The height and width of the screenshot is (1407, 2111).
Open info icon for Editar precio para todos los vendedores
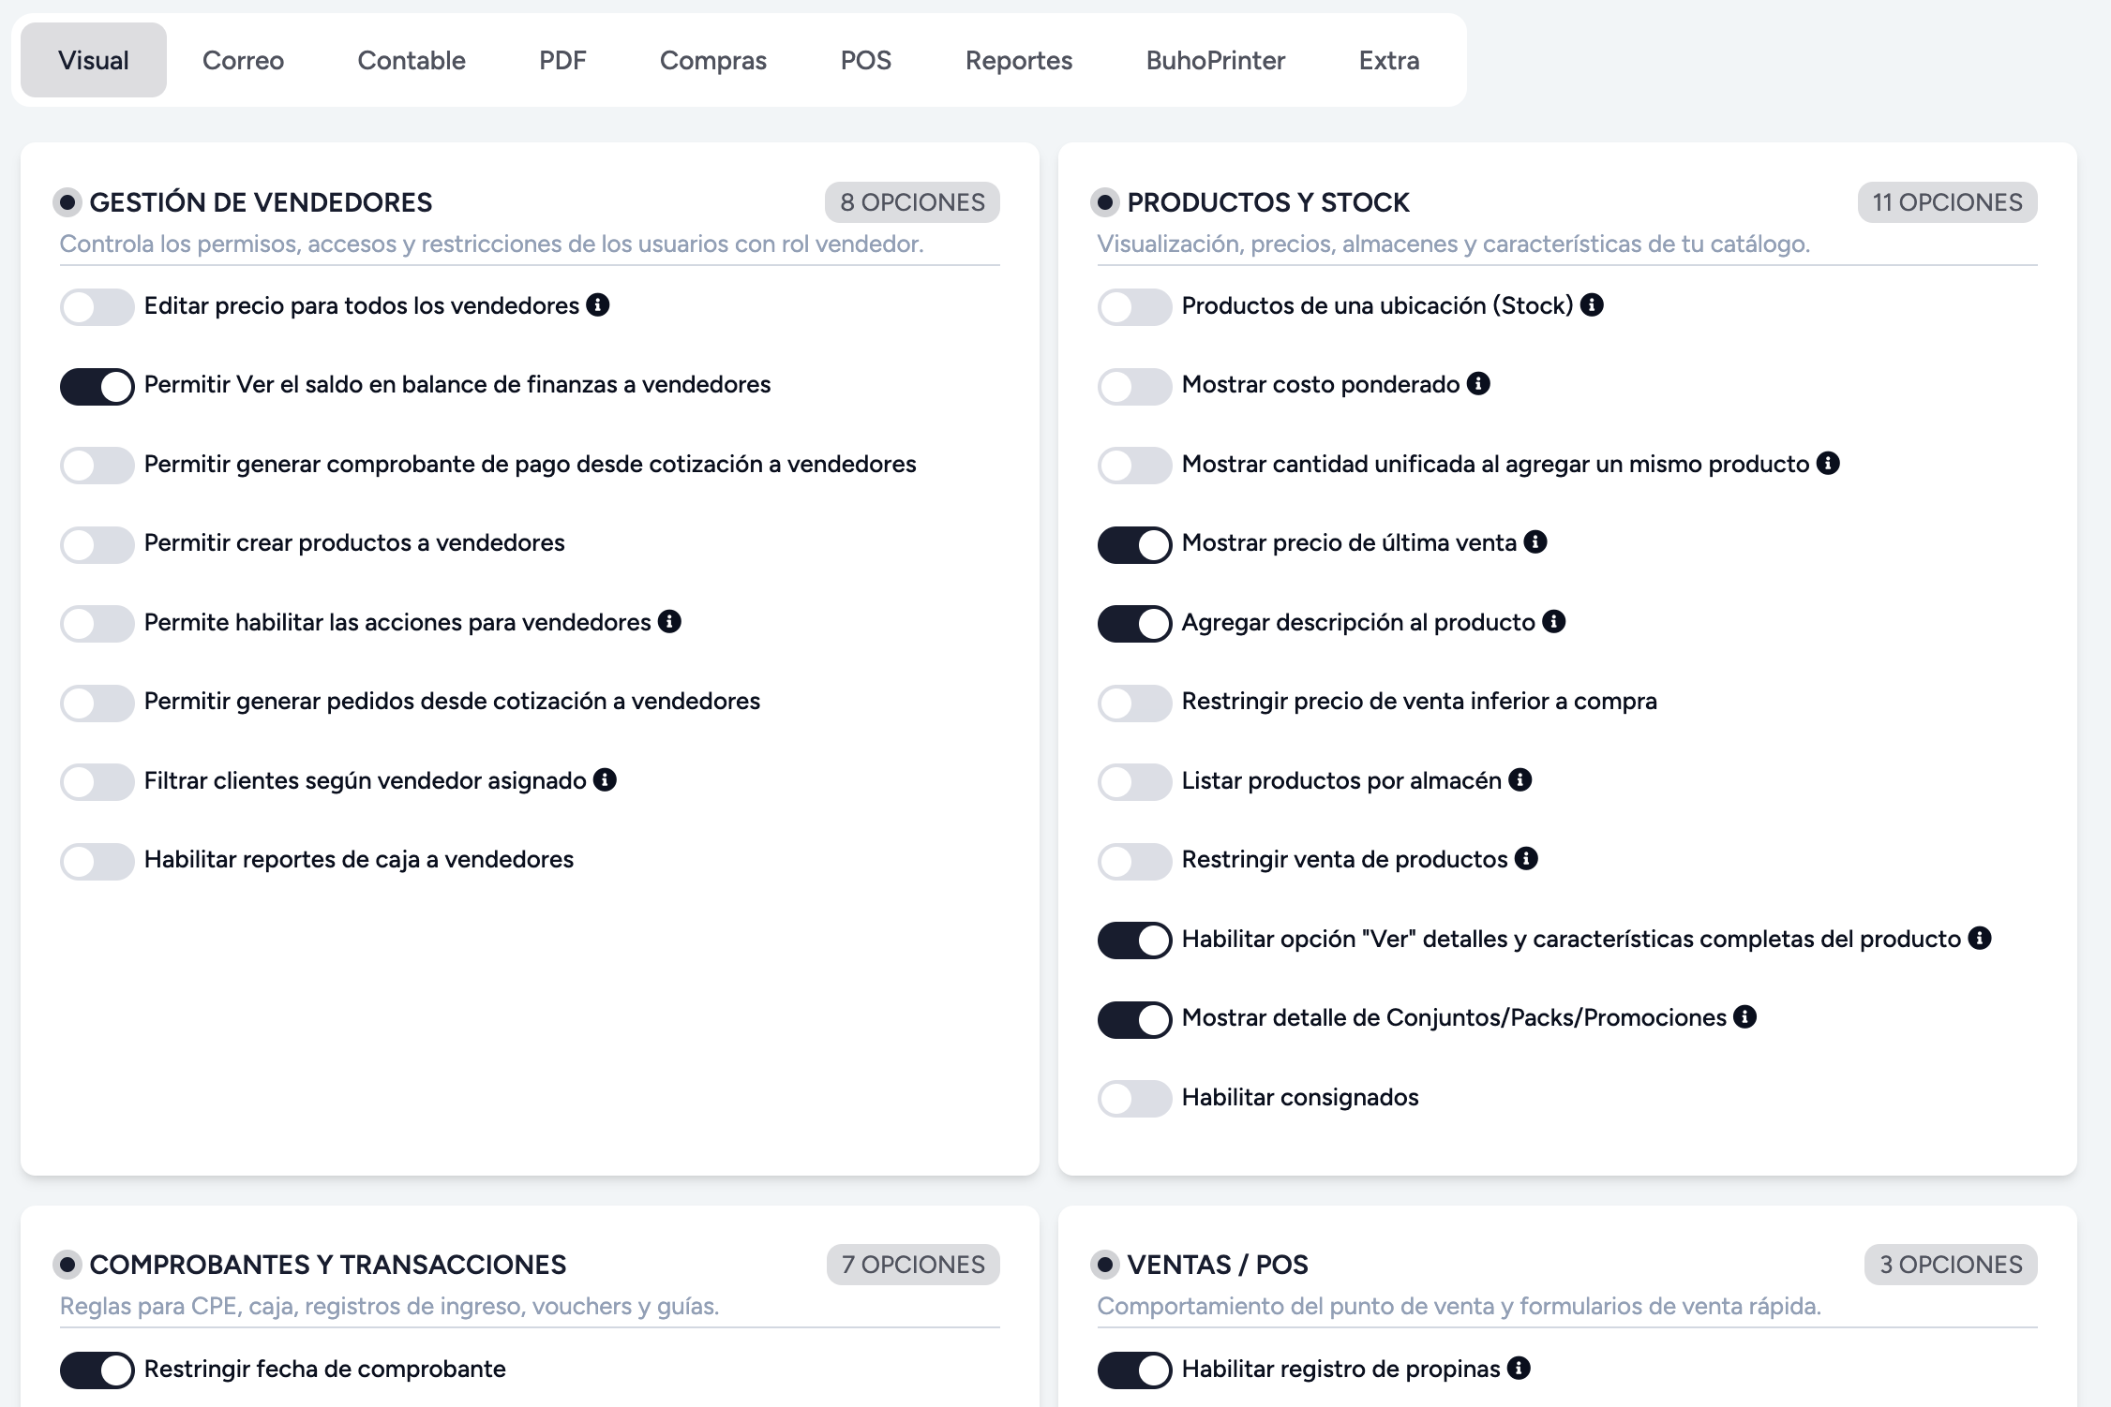(x=598, y=305)
